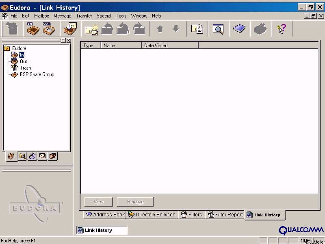325x244 pixels.
Task: Click the View button
Action: coord(99,202)
